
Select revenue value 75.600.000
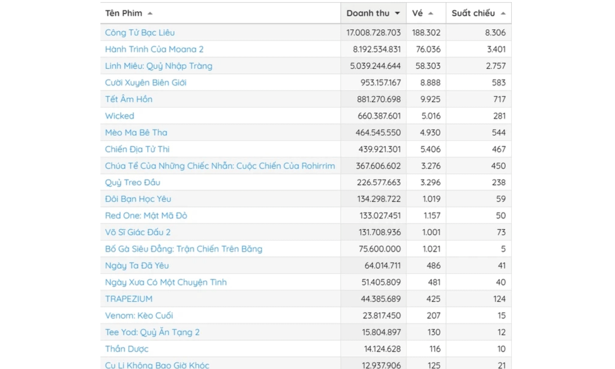tap(380, 249)
